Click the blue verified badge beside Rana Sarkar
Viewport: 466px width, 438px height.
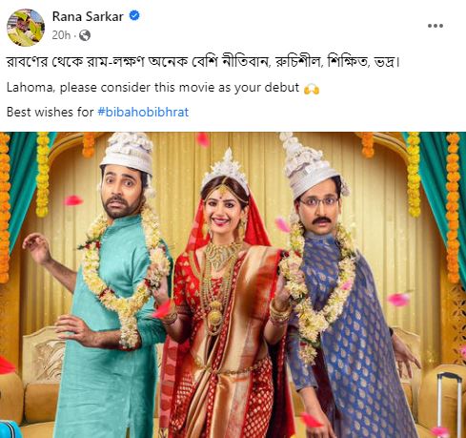134,15
